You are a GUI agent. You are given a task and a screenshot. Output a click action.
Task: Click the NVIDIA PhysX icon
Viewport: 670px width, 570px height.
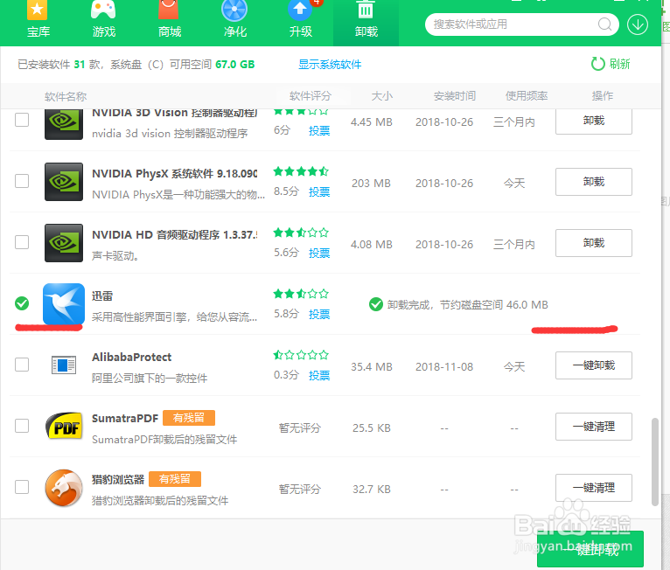(64, 182)
